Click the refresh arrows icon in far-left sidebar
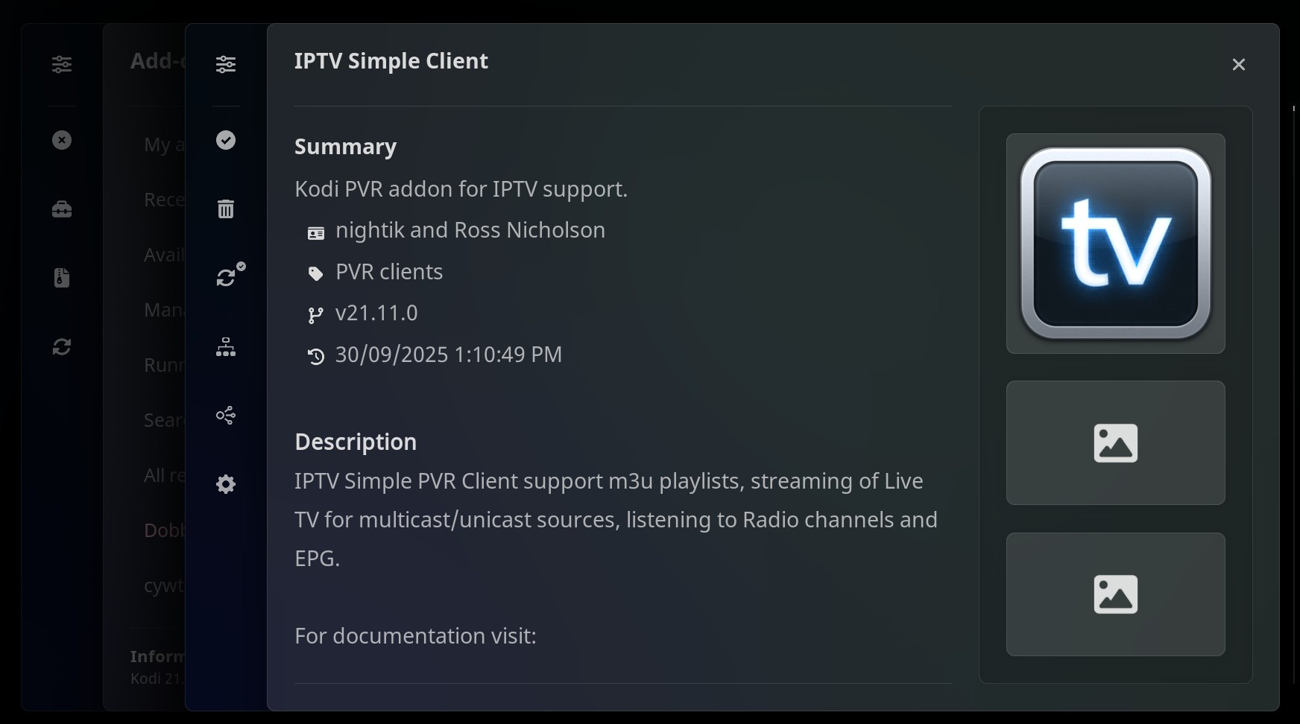Image resolution: width=1300 pixels, height=724 pixels. [62, 346]
